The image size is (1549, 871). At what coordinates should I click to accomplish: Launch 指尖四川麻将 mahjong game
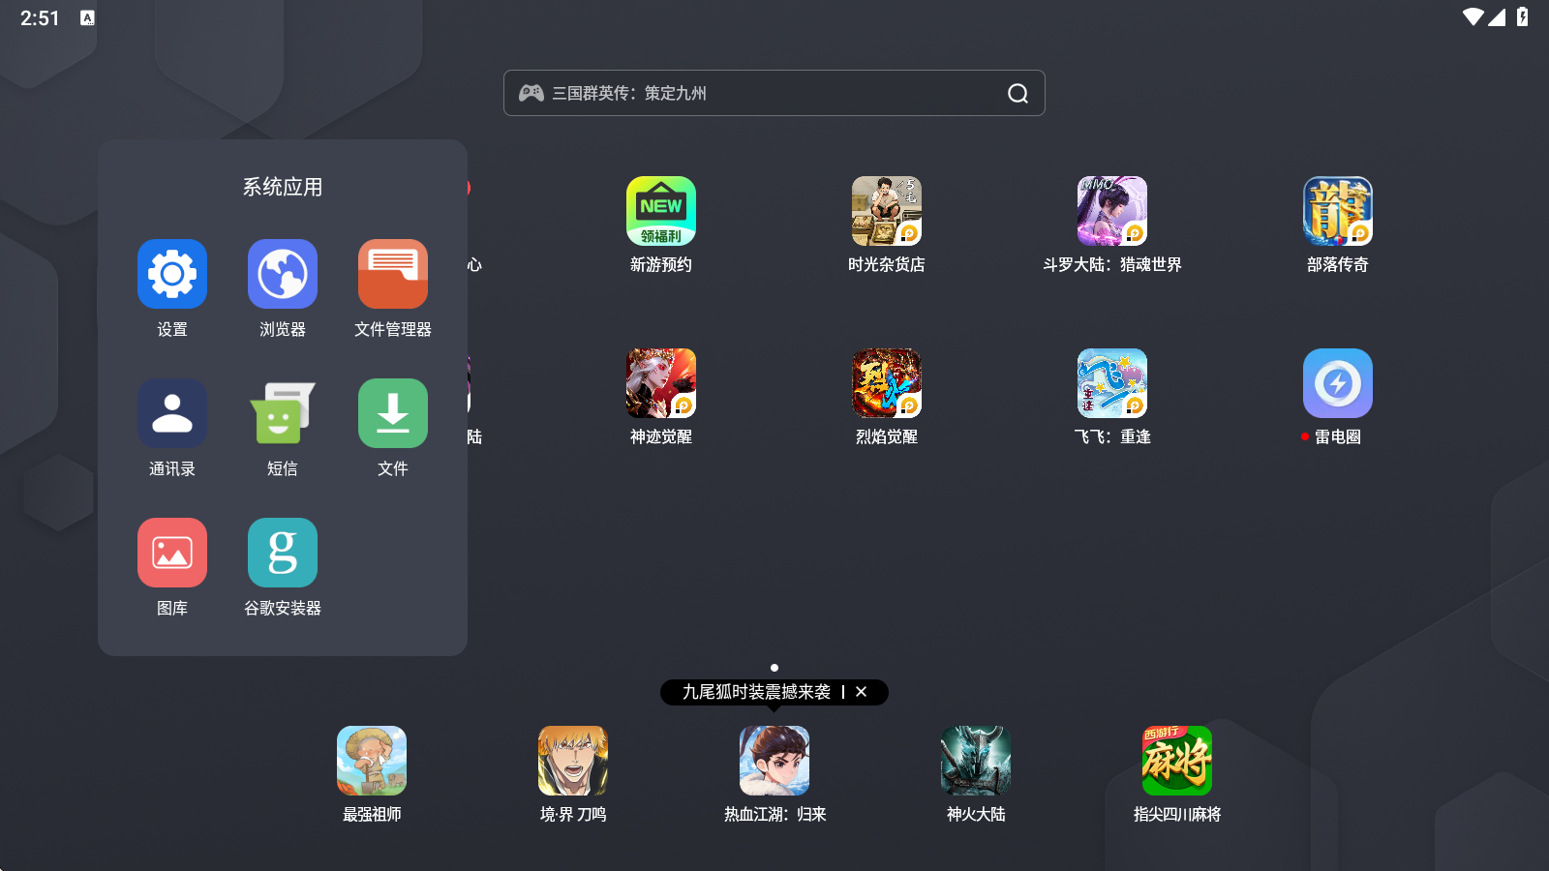(1177, 761)
